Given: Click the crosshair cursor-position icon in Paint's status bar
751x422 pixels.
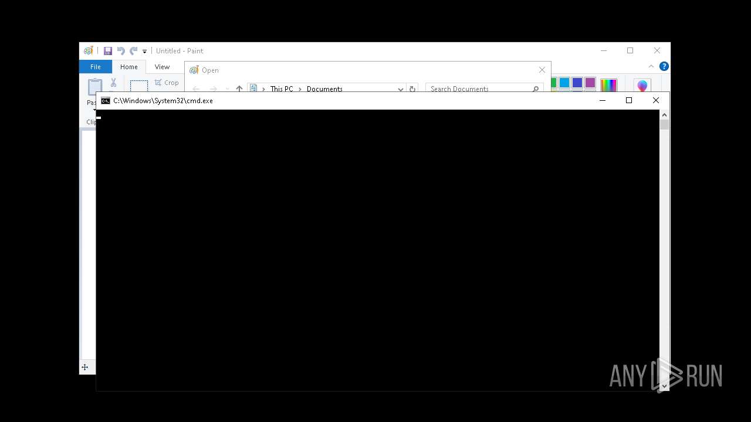Looking at the screenshot, I should 84,367.
